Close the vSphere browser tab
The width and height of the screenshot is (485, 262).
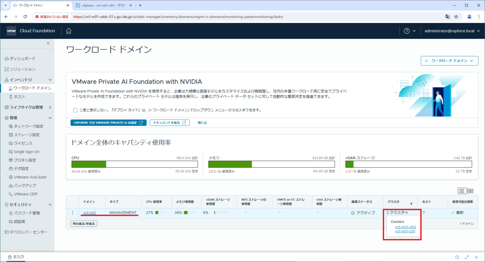131,5
